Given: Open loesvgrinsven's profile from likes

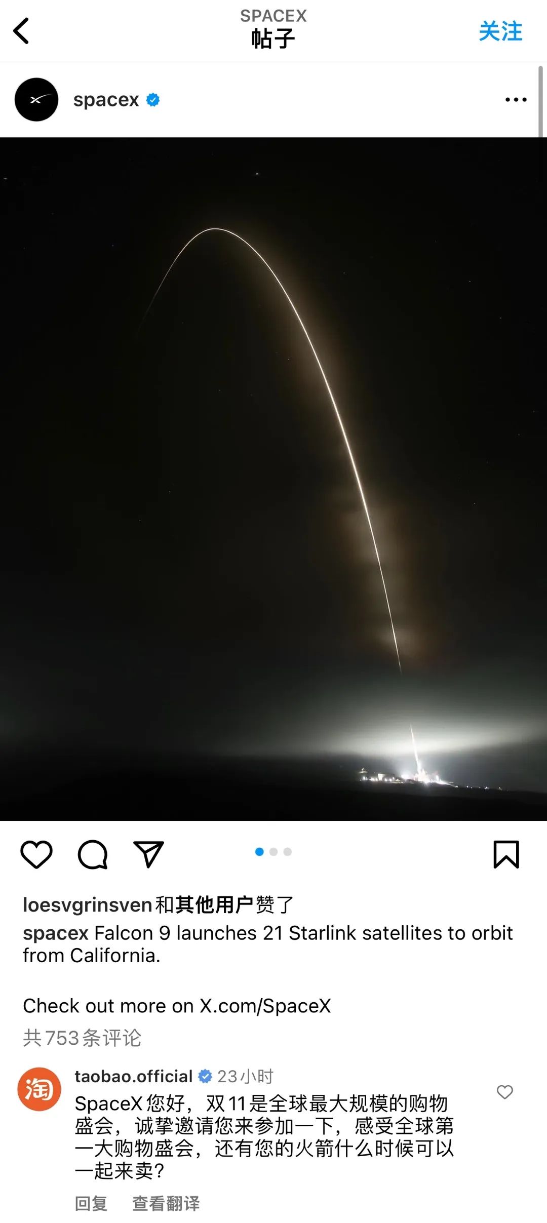Looking at the screenshot, I should coord(88,905).
